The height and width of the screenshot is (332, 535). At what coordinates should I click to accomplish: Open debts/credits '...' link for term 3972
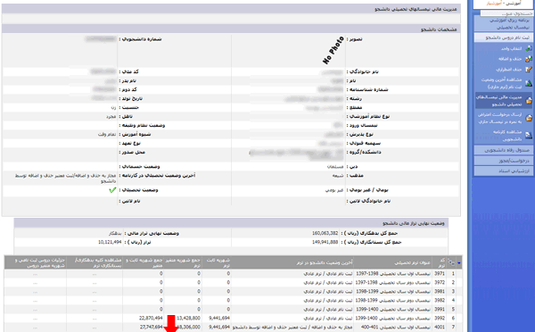point(95,283)
